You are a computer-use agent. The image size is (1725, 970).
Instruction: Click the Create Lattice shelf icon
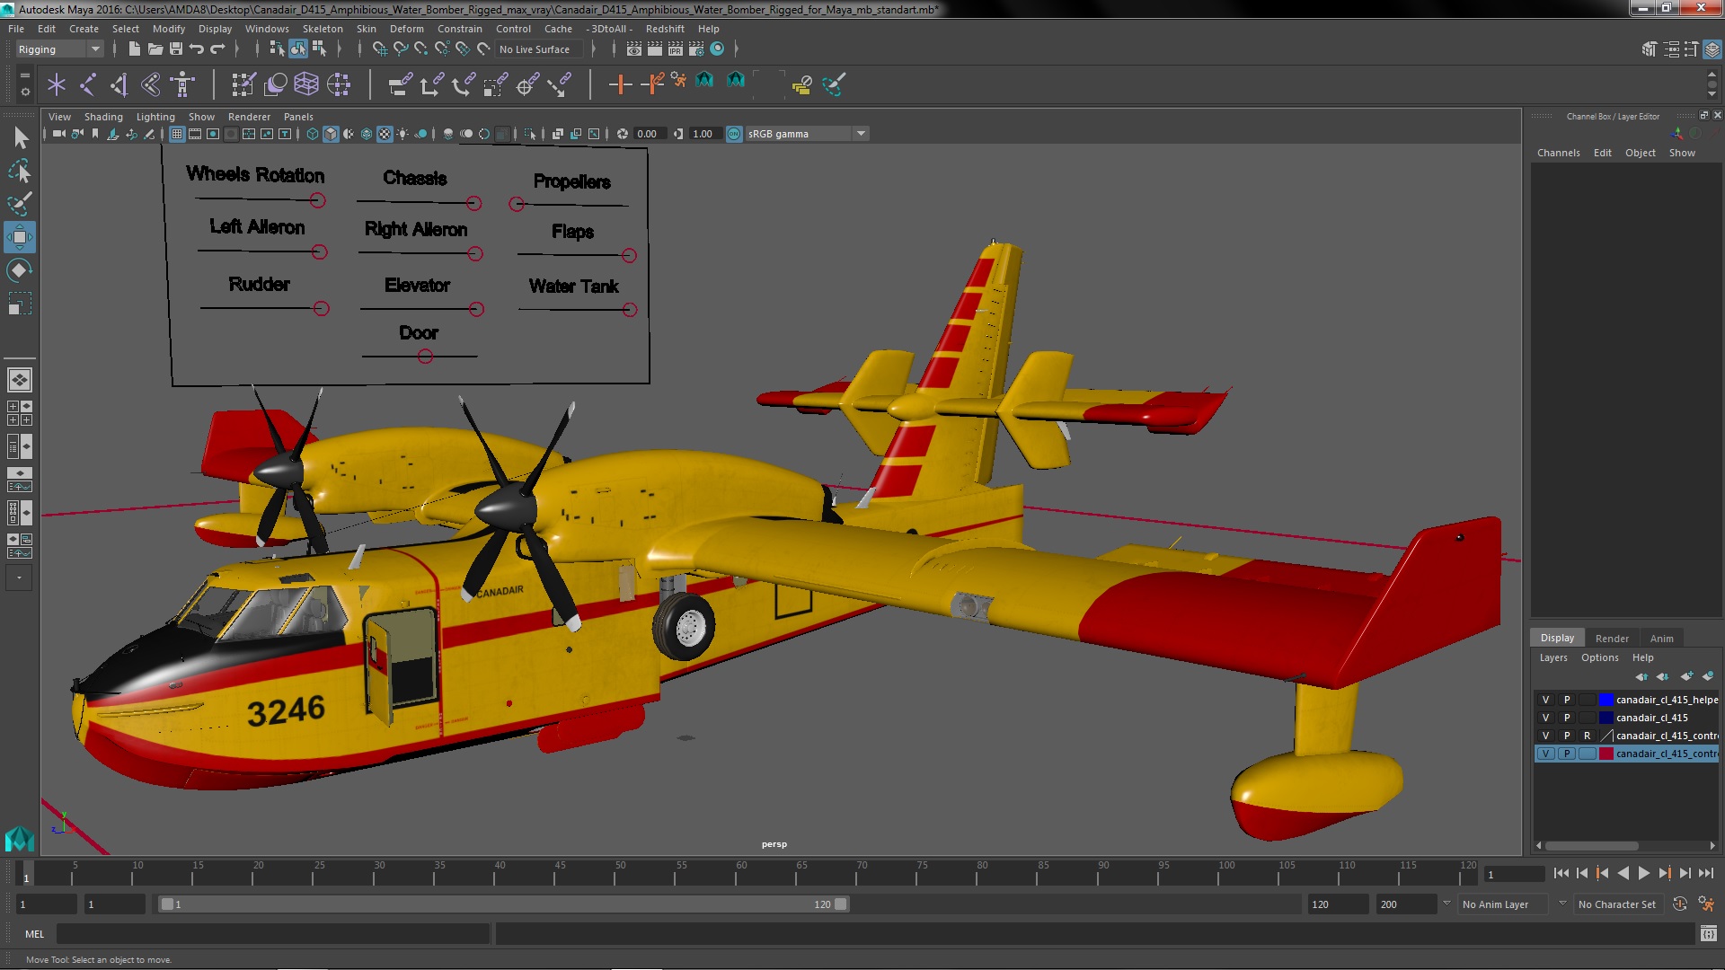point(306,84)
